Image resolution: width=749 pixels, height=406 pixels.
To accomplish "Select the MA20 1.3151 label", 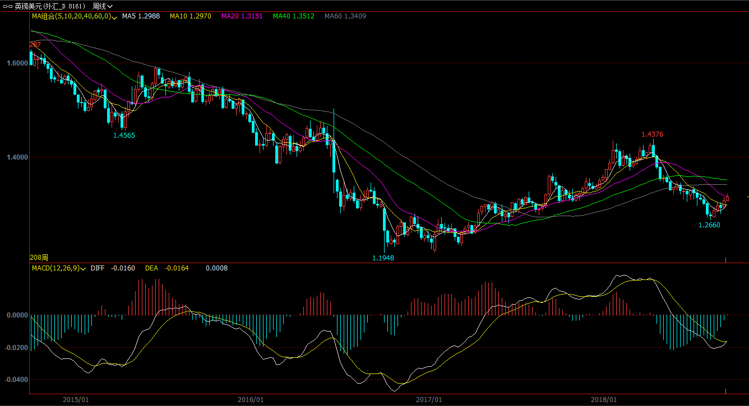I will 242,16.
